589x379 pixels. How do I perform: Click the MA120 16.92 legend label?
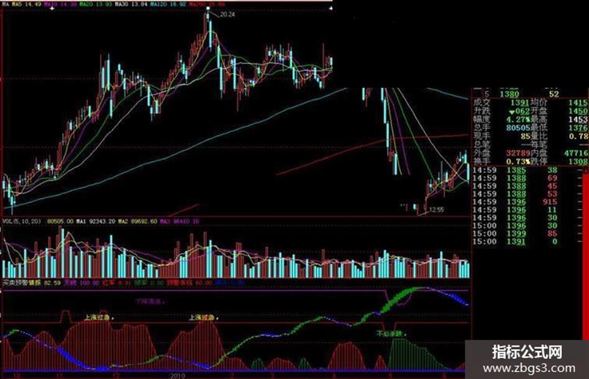[167, 4]
